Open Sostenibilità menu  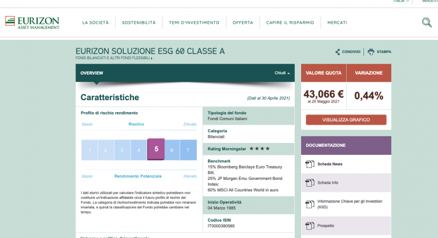coord(139,23)
